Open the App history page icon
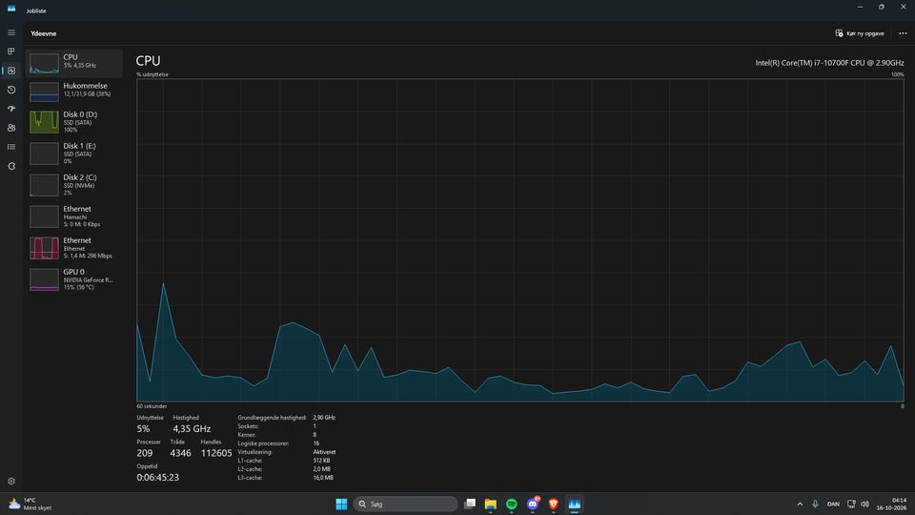 coord(11,90)
